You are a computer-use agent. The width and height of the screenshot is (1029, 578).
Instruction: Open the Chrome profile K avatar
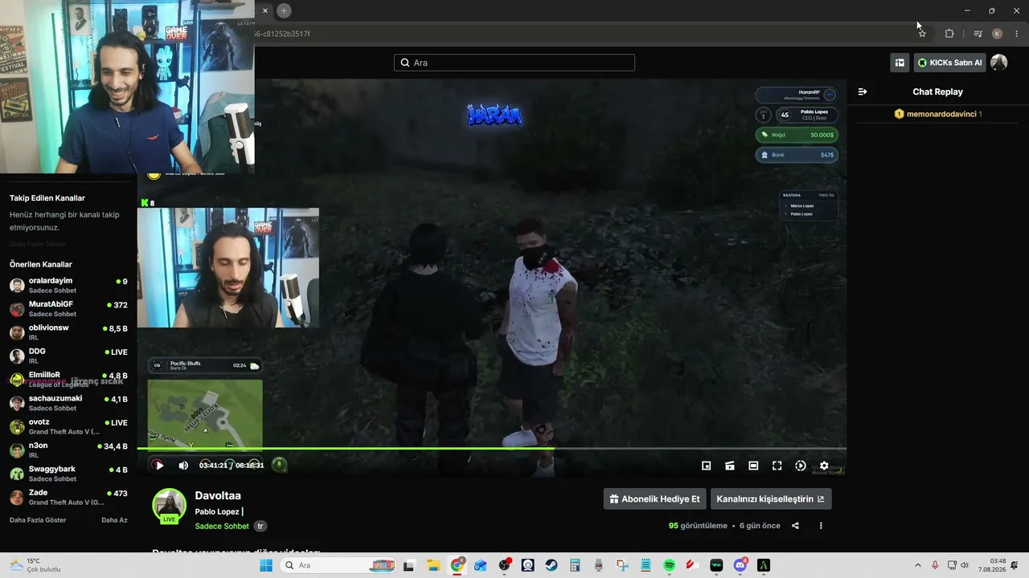click(998, 34)
